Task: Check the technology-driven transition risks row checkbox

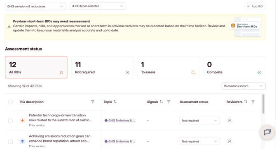Action: (x=11, y=121)
